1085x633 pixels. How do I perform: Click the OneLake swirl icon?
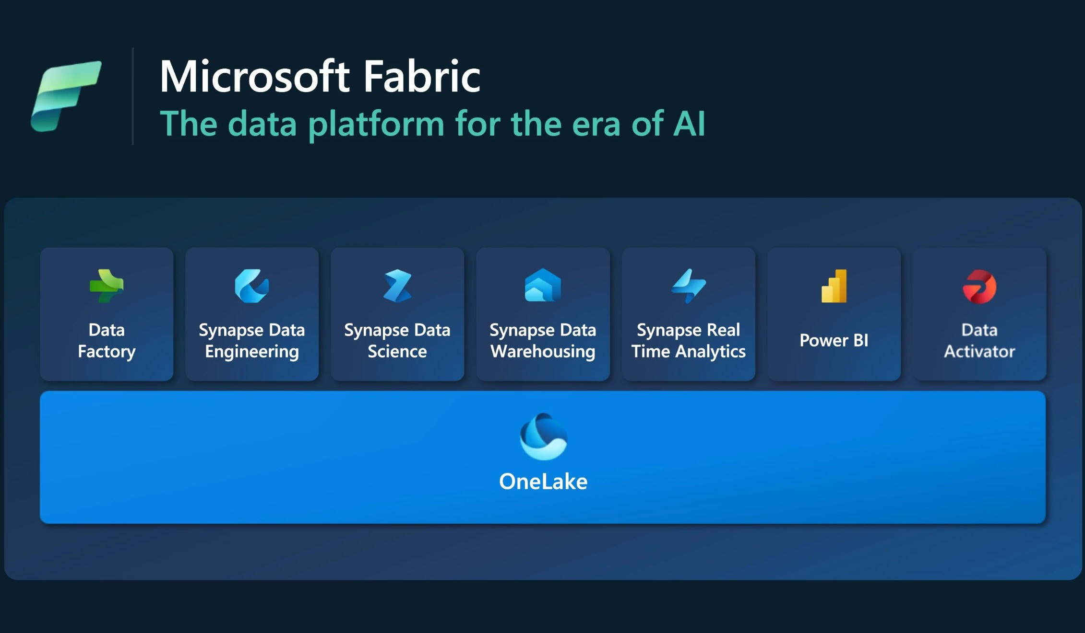tap(543, 437)
